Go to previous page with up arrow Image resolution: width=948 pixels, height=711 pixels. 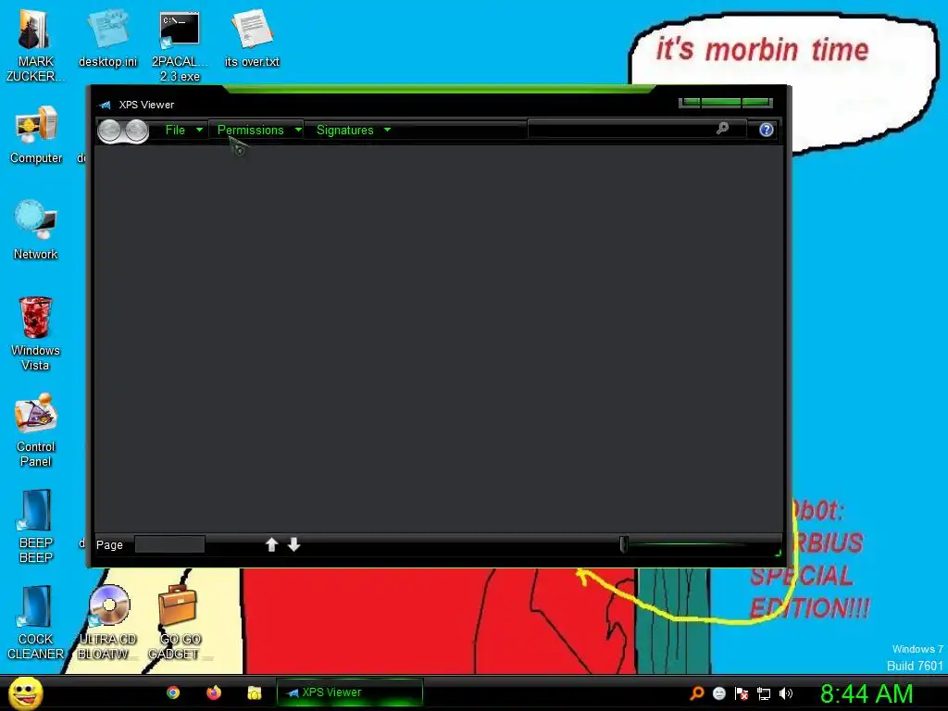click(x=271, y=544)
